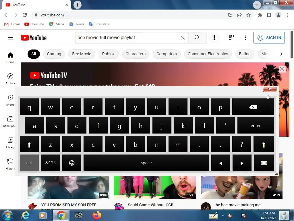
Task: Toggle ctrl key on keyboard
Action: click(29, 163)
